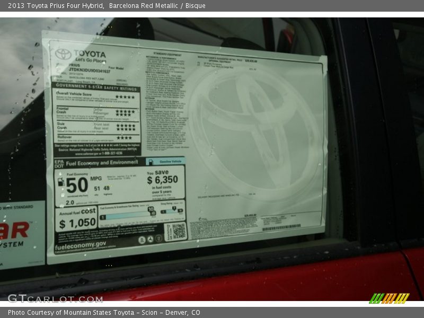Click VIN JTDKN3DU9D0341637 text

click(89, 70)
